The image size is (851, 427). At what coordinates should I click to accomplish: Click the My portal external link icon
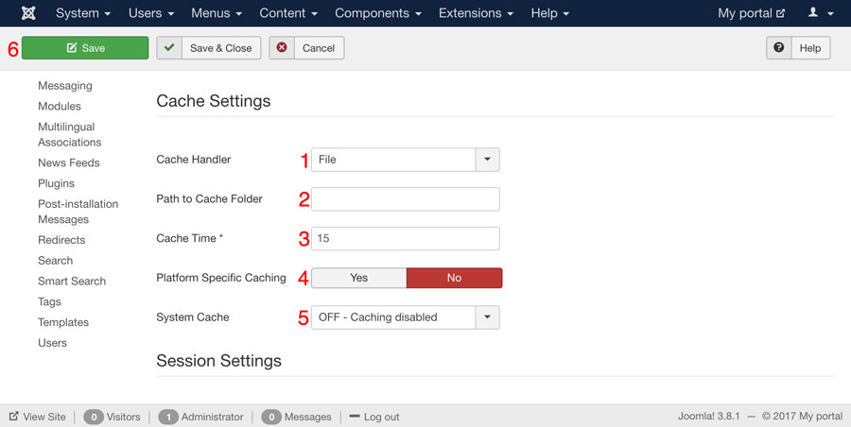tap(780, 14)
